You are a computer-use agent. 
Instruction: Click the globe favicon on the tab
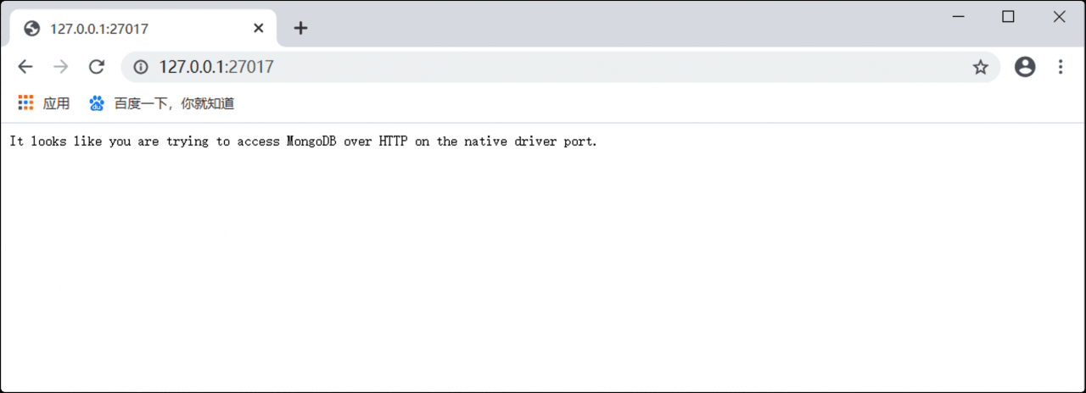coord(32,28)
